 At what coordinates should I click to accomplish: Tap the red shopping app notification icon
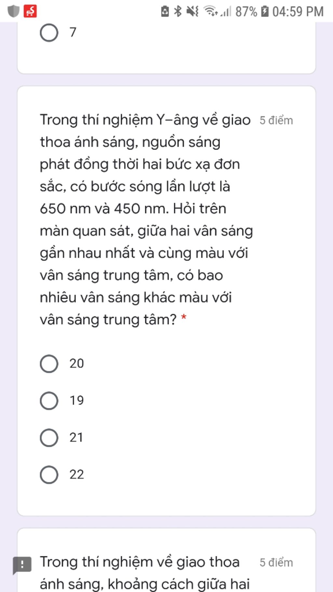[30, 11]
